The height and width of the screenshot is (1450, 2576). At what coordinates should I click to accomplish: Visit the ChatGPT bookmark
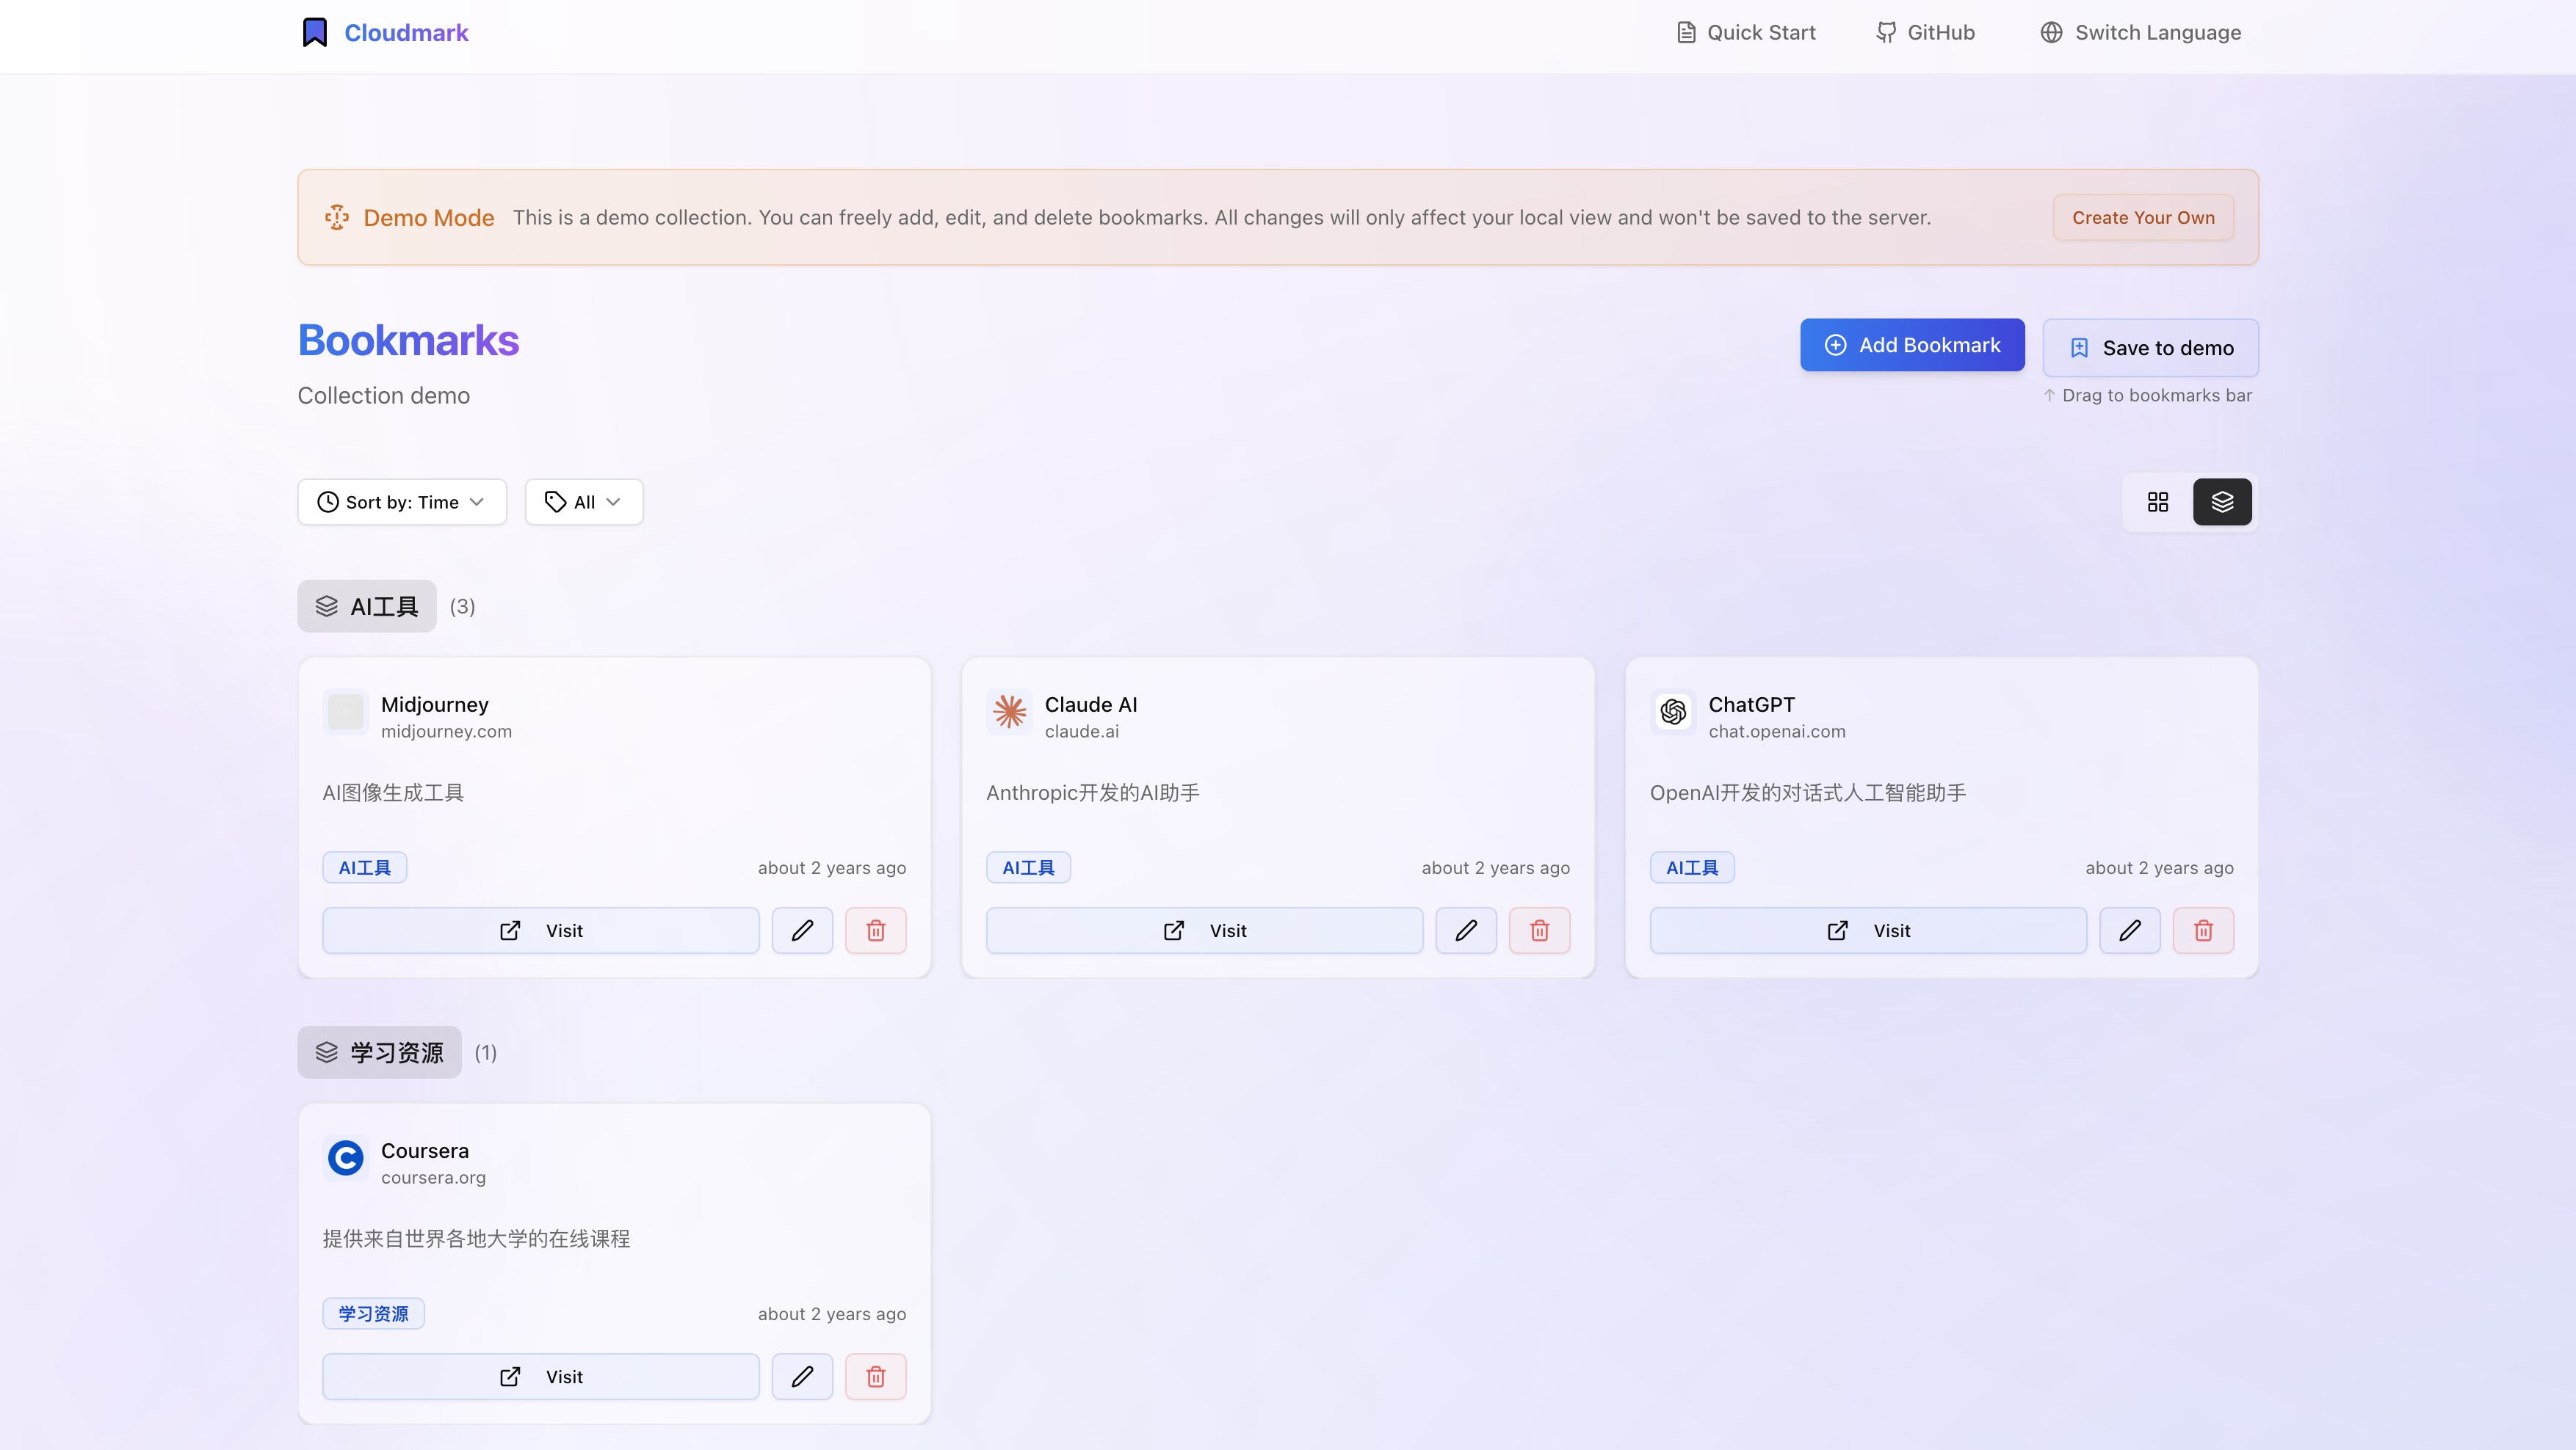pos(1868,930)
